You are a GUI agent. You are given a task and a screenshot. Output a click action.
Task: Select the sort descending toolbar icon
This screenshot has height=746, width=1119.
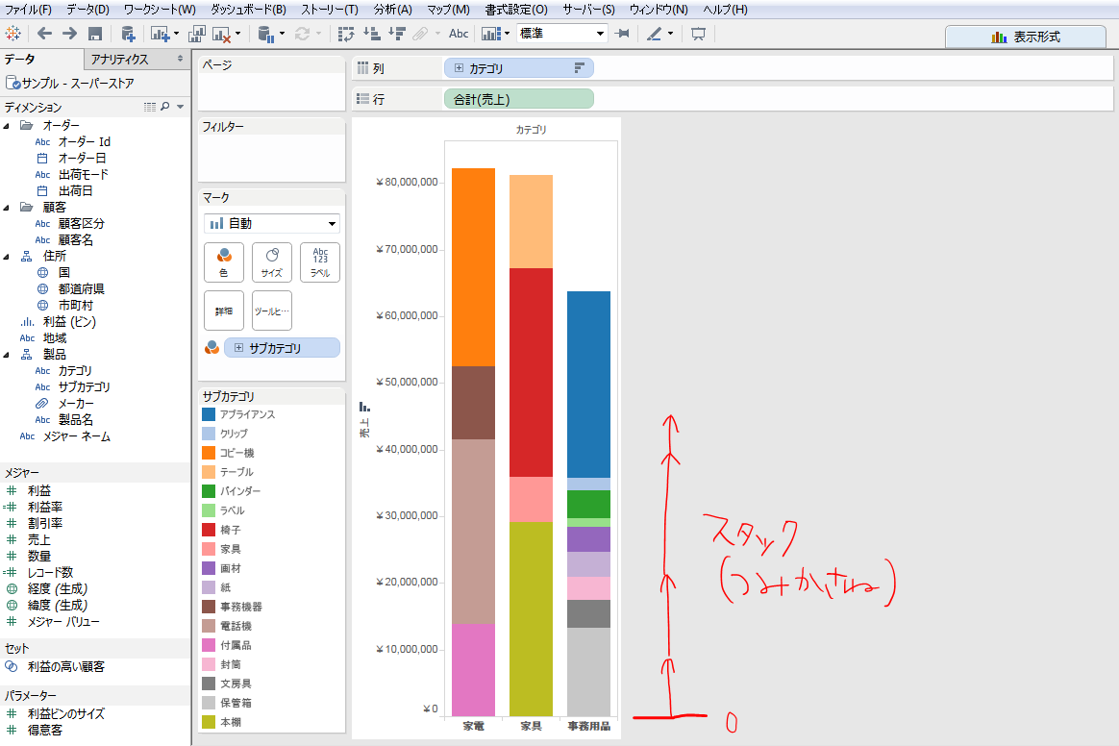[x=398, y=33]
